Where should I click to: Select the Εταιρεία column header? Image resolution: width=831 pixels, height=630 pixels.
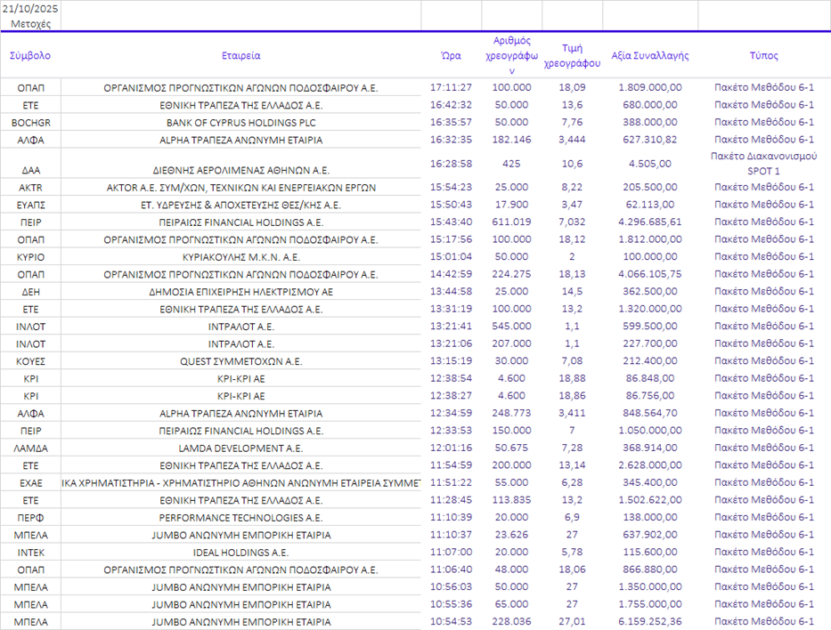coord(240,55)
